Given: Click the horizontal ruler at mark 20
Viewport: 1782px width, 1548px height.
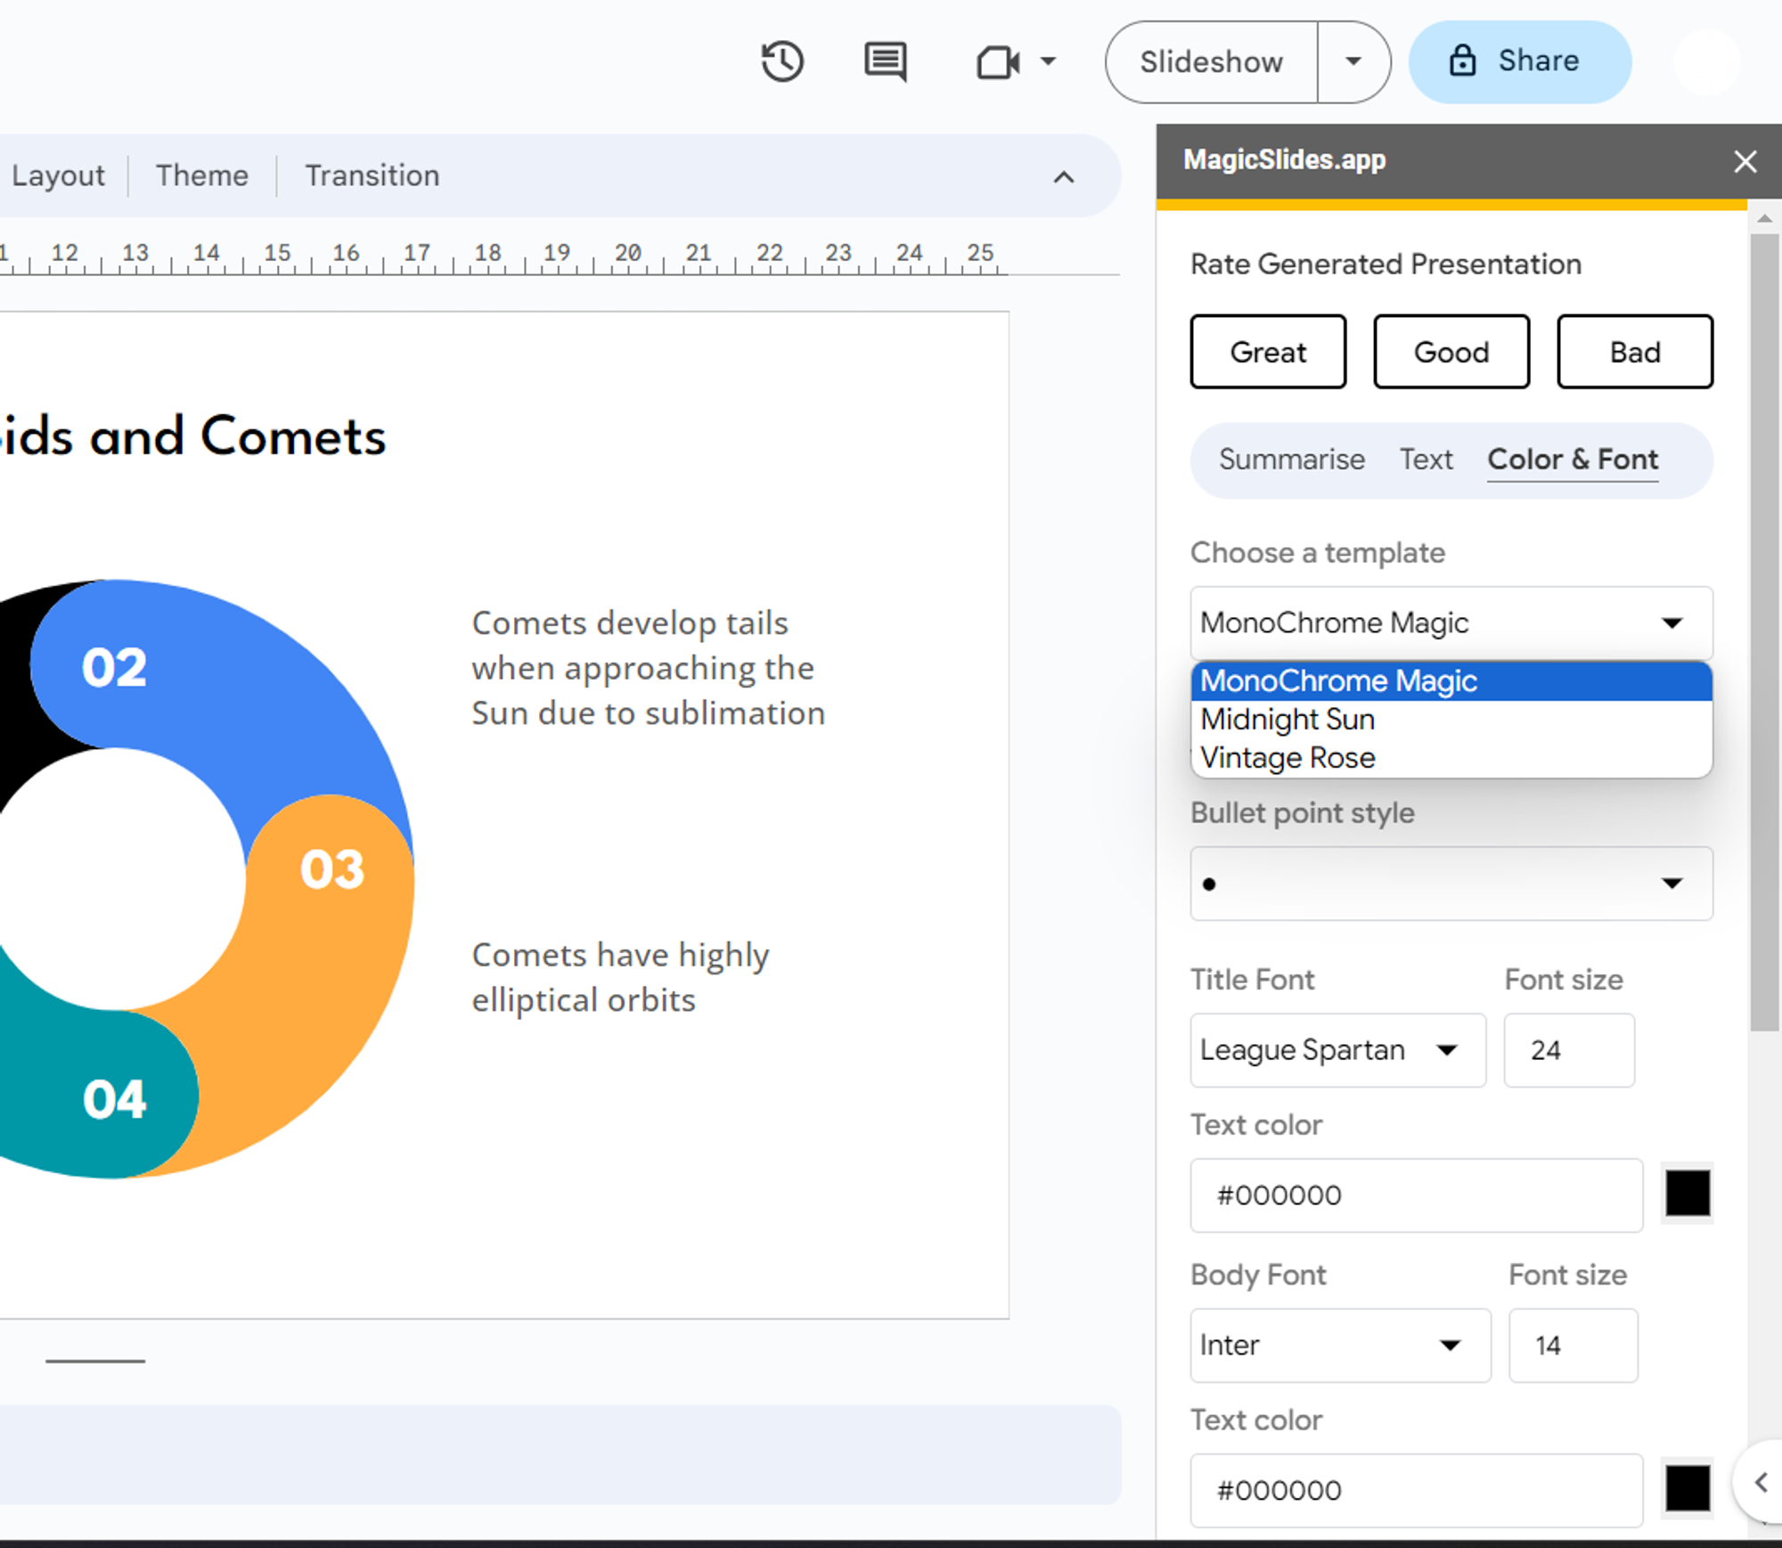Looking at the screenshot, I should click(628, 256).
